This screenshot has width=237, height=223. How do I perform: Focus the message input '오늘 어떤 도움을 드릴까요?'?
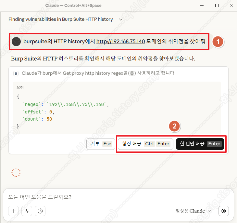(x=118, y=197)
